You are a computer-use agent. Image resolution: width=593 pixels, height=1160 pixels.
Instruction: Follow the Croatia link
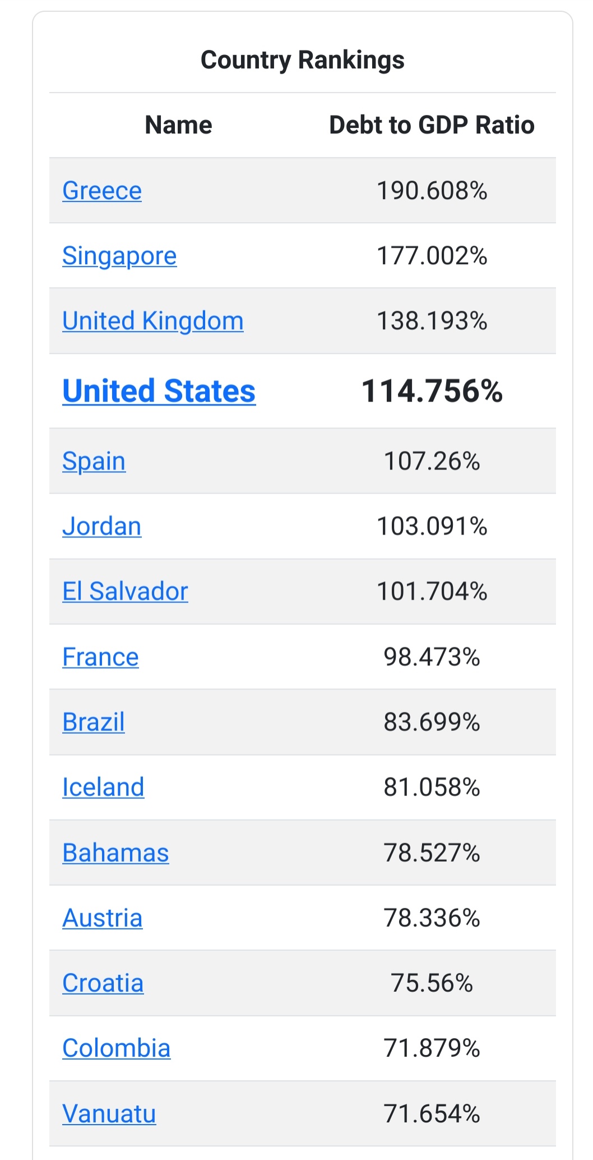pos(103,983)
